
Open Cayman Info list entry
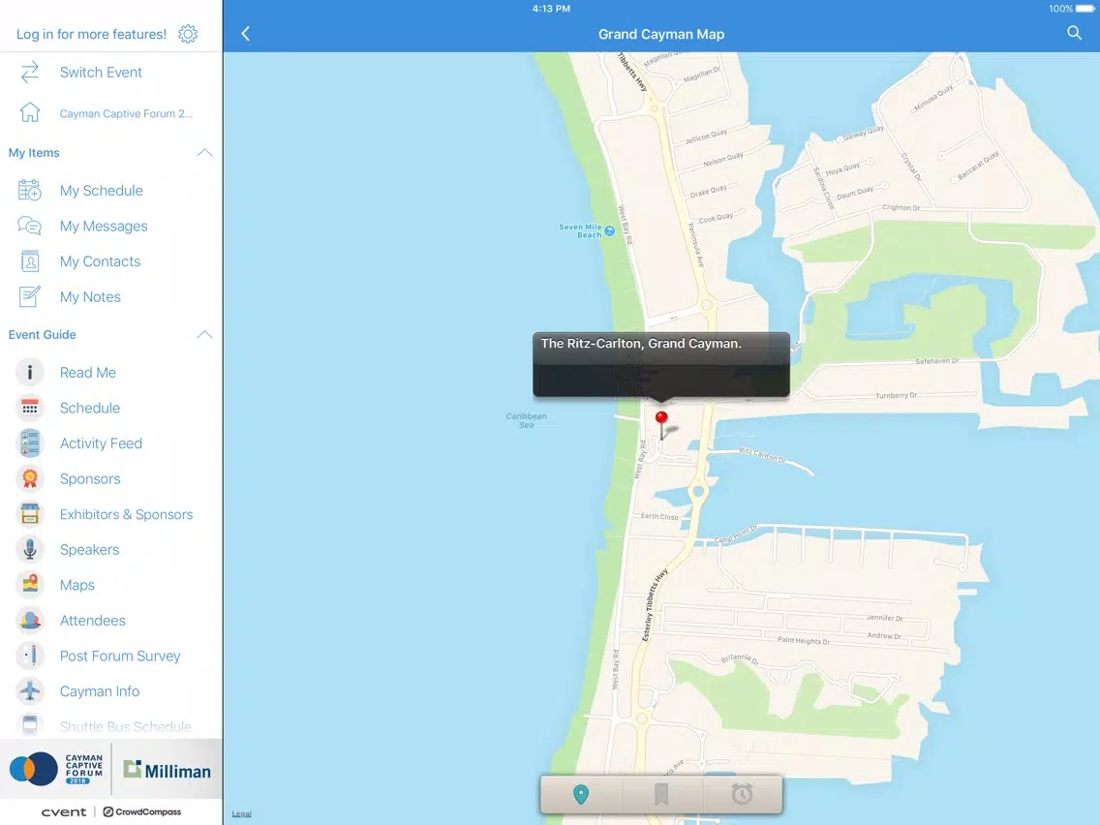[100, 691]
